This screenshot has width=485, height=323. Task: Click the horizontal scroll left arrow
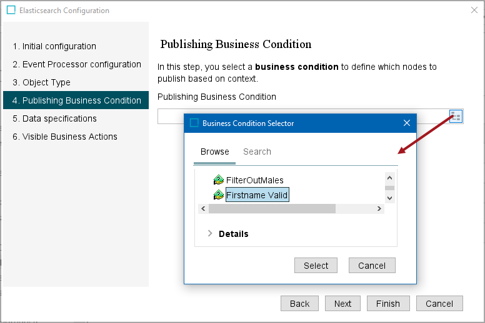[x=203, y=208]
